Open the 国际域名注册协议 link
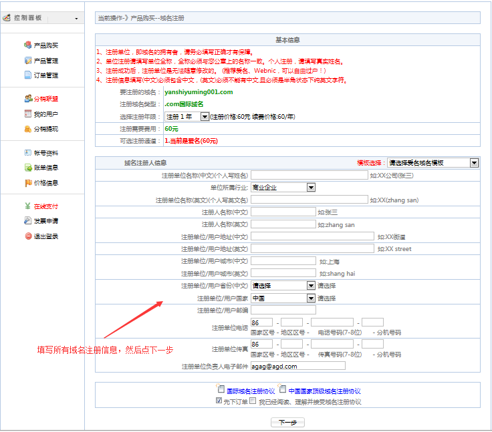Viewport: 492px width, 432px height. [x=251, y=391]
